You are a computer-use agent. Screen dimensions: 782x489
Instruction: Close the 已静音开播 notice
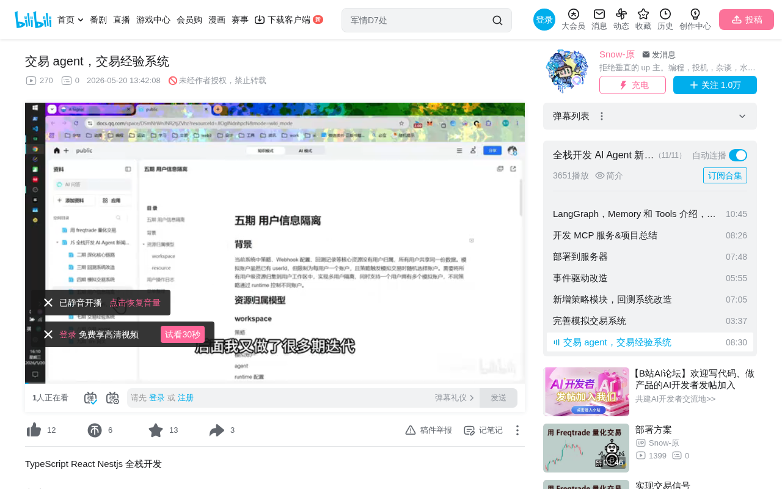pyautogui.click(x=48, y=303)
